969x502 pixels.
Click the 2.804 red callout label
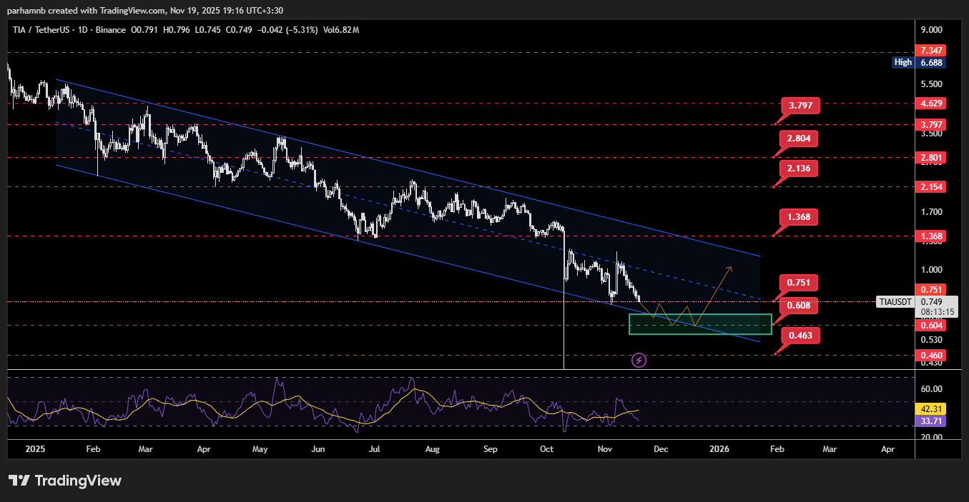point(800,138)
